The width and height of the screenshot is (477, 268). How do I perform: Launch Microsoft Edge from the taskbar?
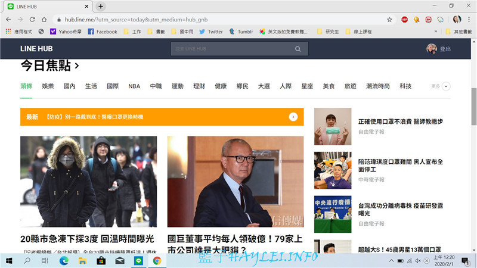tap(64, 261)
